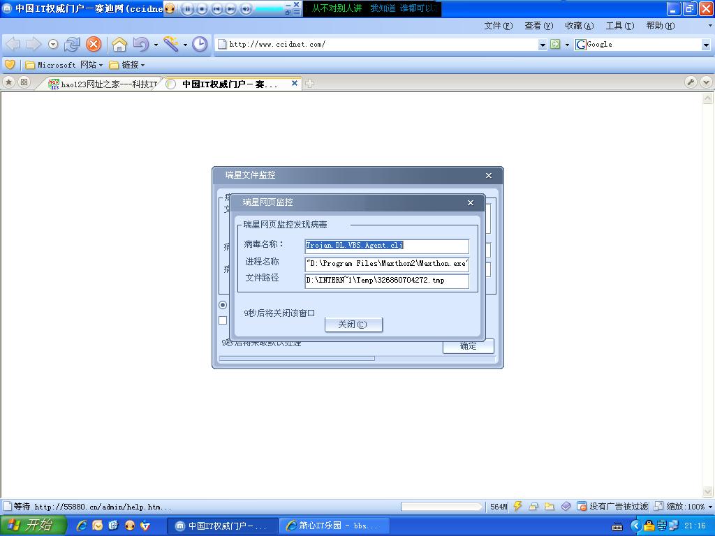Open the 收藏(A) menu

579,26
